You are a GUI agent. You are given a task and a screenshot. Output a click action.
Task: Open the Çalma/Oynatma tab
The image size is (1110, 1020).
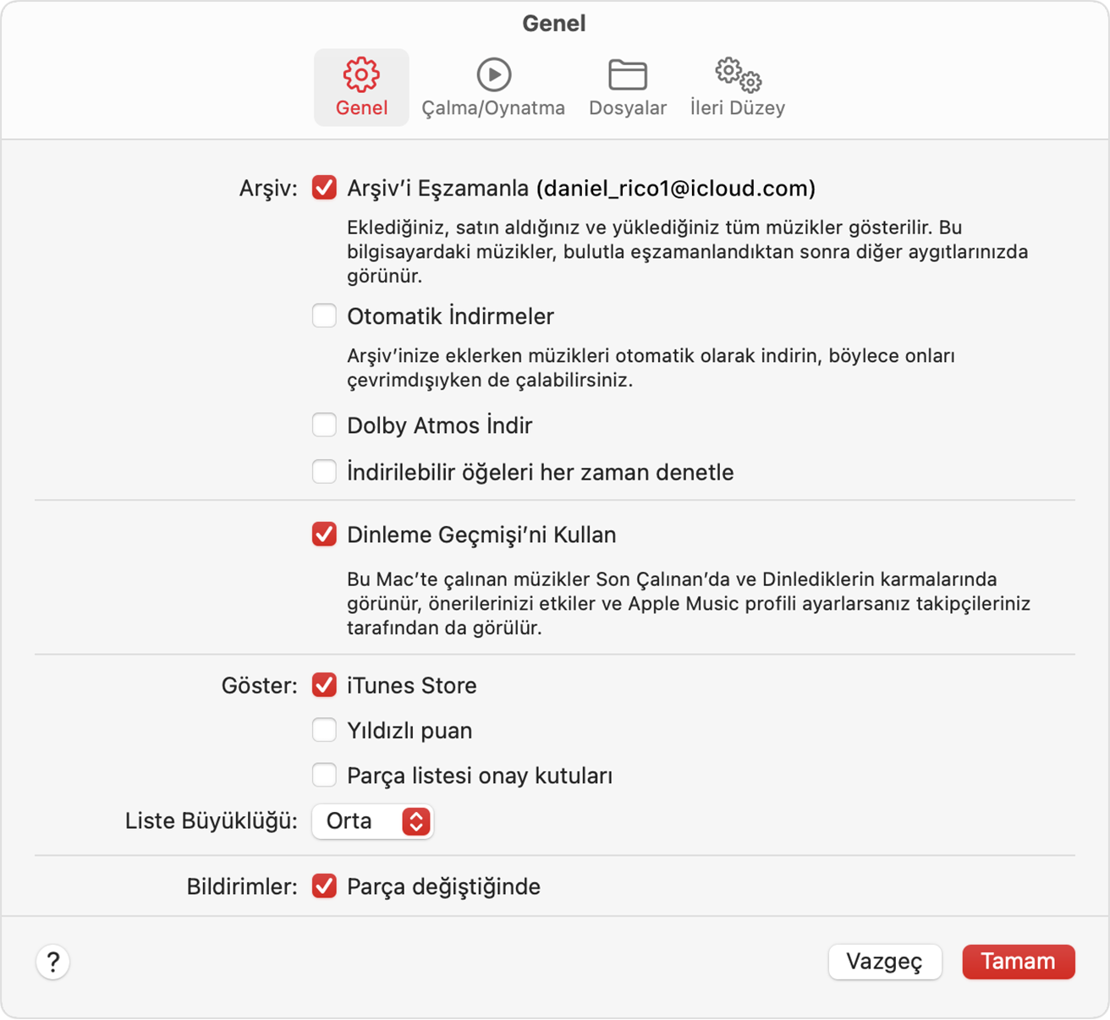click(x=493, y=87)
